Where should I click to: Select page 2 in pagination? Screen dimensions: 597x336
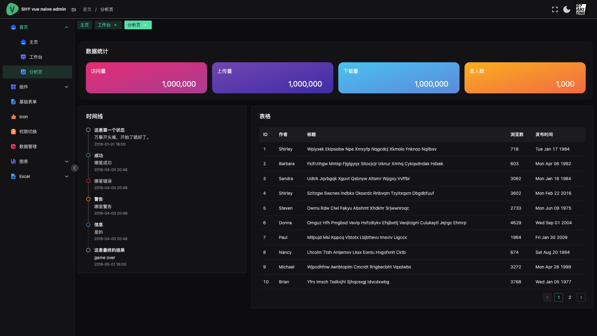[x=570, y=297]
